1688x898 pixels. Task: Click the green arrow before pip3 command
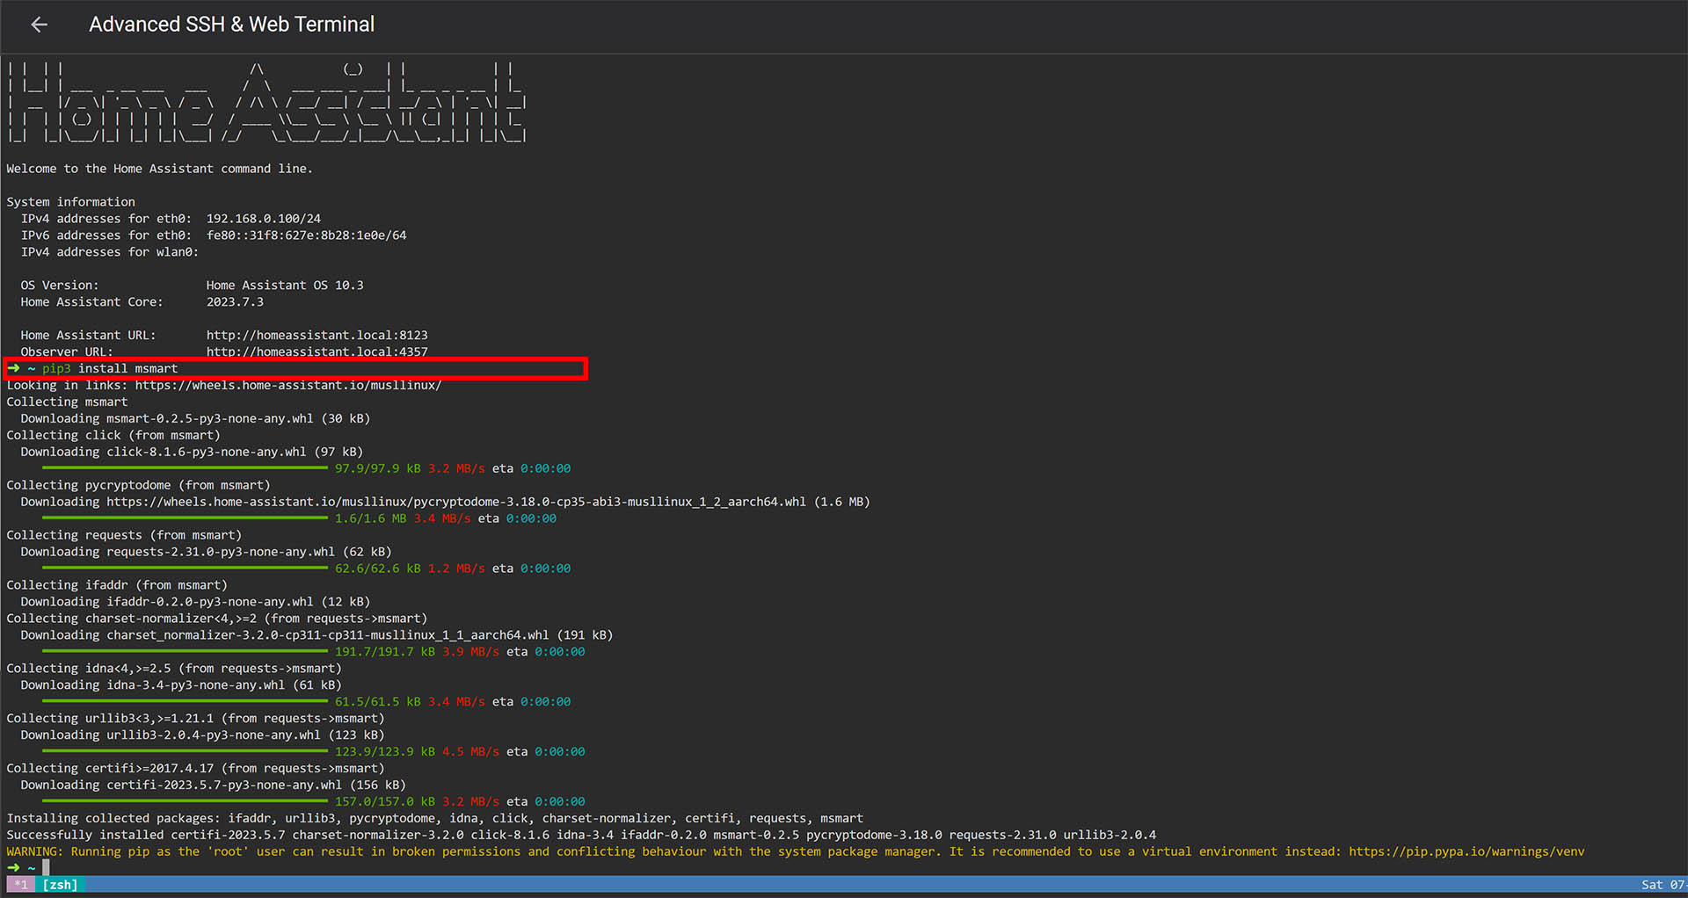[x=13, y=368]
